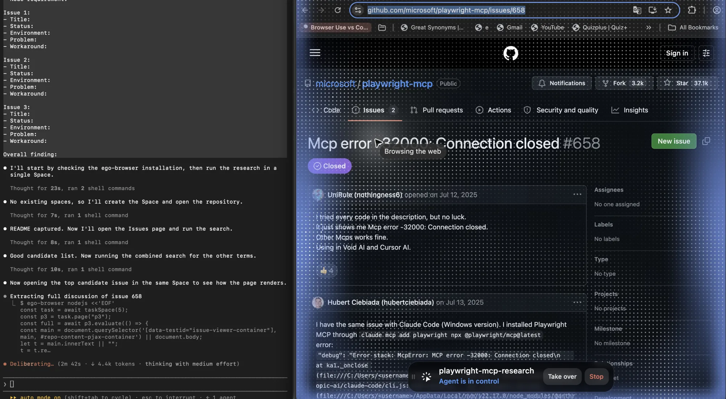Click 'auto mode on' status text in terminal

[x=40, y=397]
